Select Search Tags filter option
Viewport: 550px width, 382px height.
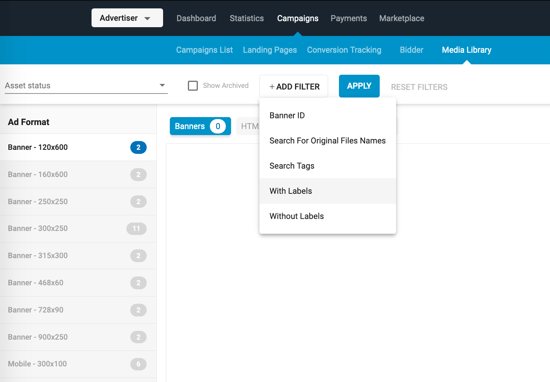coord(292,166)
